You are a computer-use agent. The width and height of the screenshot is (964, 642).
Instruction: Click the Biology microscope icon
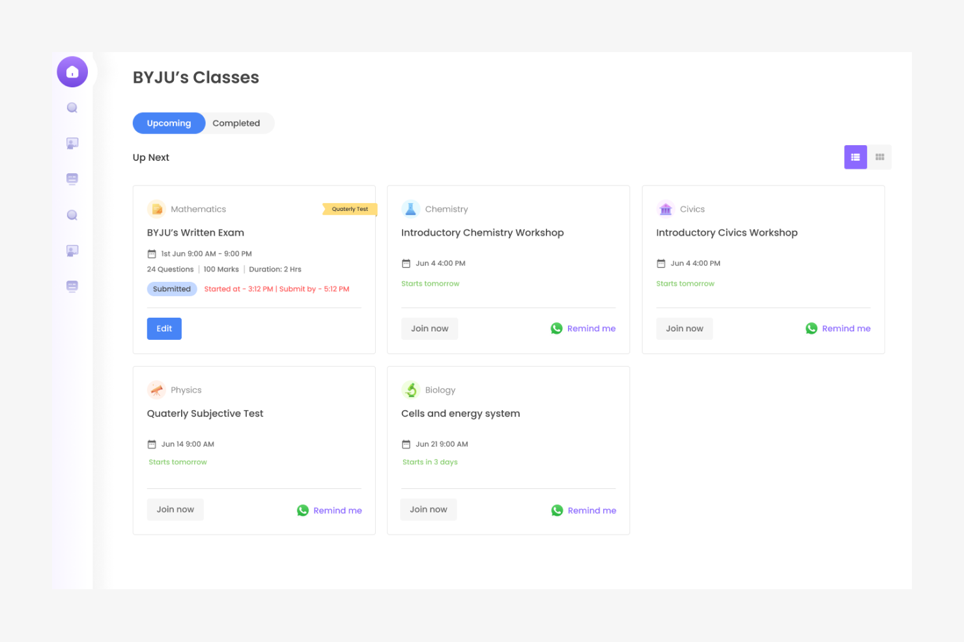410,390
